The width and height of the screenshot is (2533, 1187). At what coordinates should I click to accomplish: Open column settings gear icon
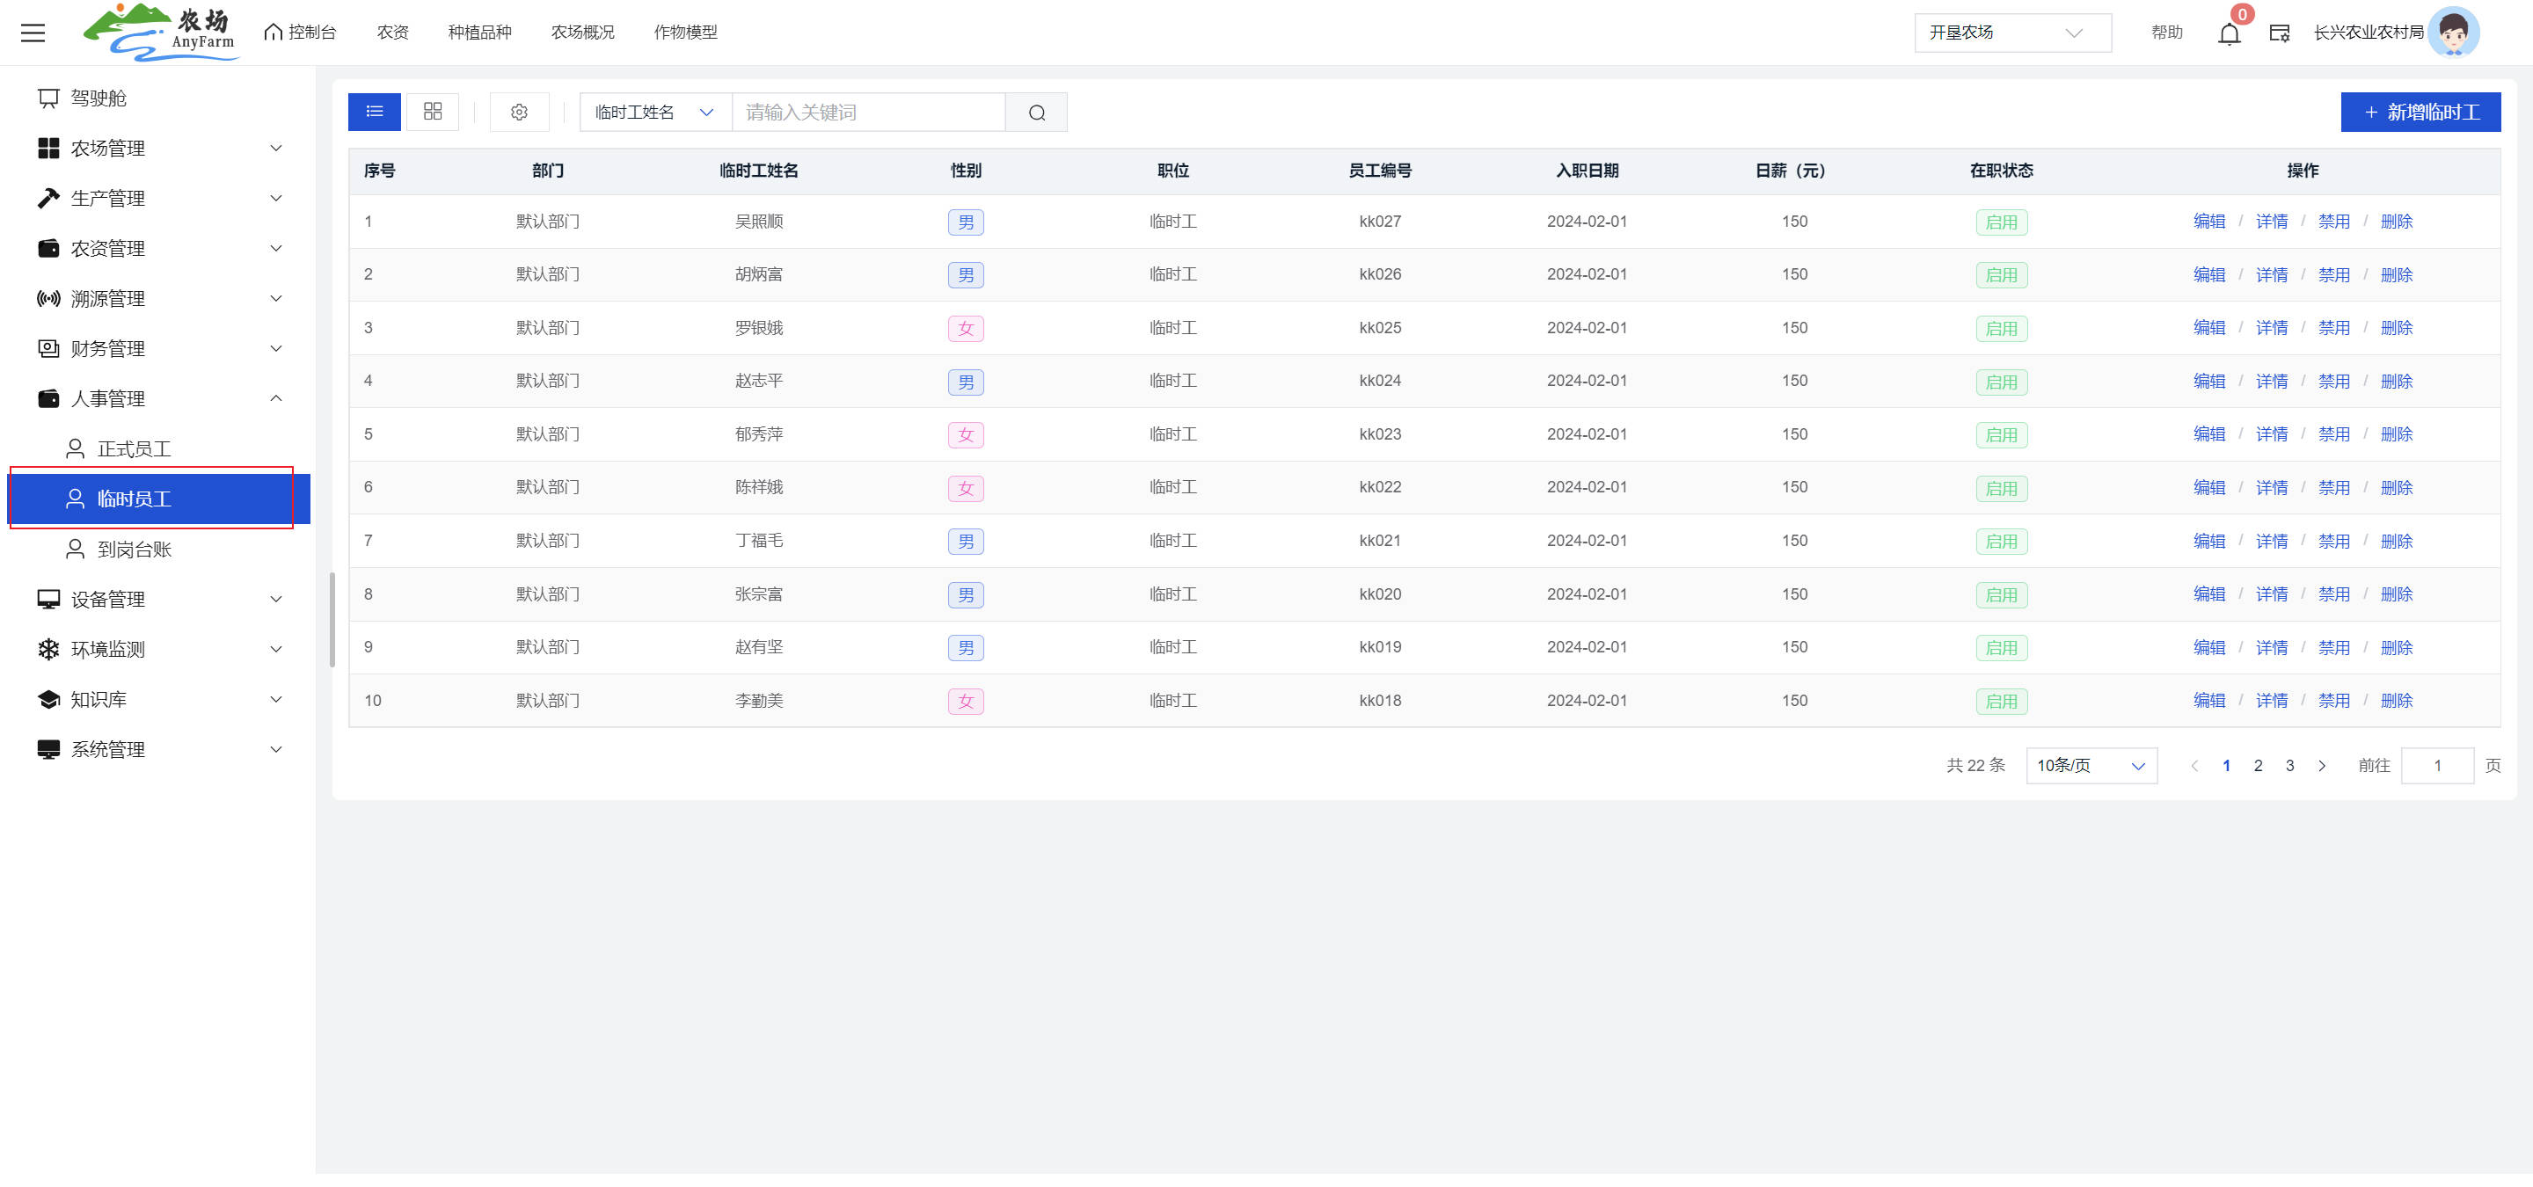(x=519, y=112)
